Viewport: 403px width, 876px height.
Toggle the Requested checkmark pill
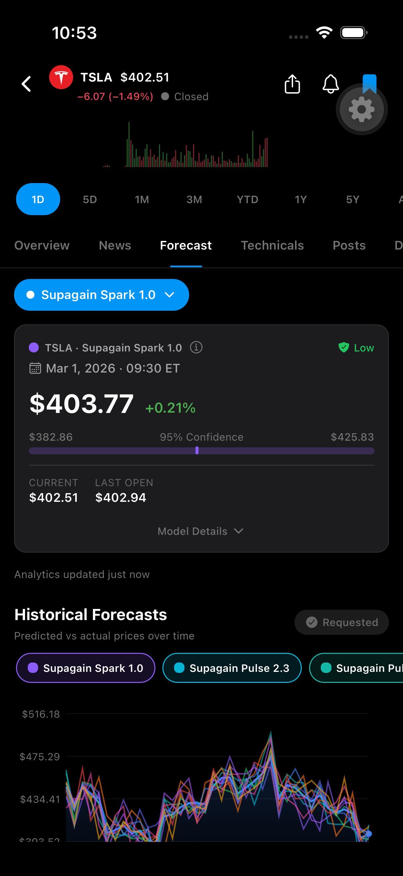[x=341, y=622]
